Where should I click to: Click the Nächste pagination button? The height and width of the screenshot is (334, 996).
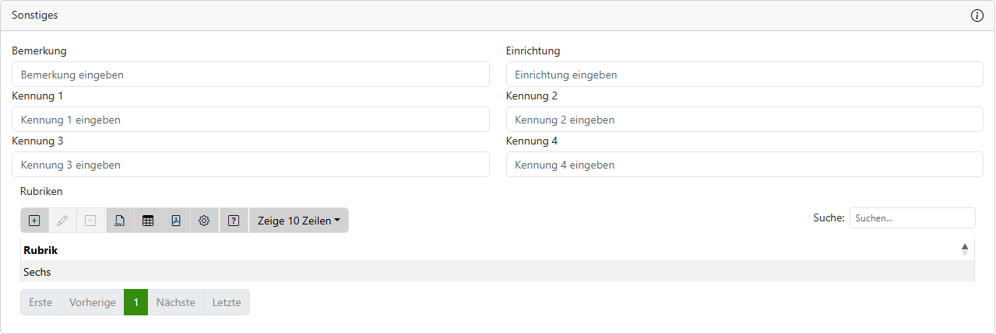(175, 302)
